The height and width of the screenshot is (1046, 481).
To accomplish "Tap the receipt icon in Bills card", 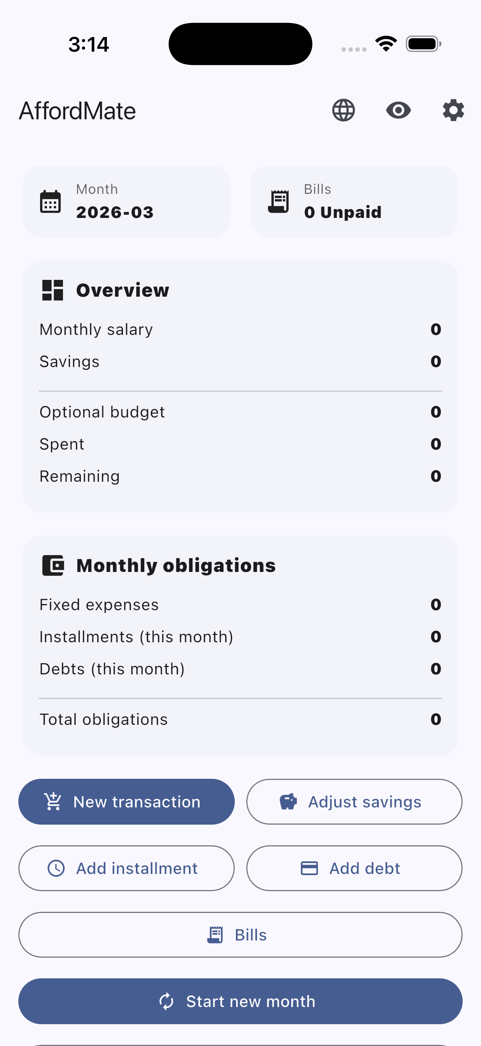I will [x=279, y=201].
